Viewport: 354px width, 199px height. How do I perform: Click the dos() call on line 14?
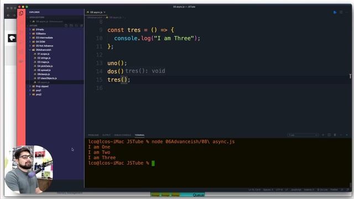[116, 71]
